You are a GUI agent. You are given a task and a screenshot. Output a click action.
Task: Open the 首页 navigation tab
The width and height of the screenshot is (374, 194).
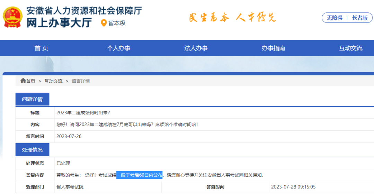pos(41,48)
